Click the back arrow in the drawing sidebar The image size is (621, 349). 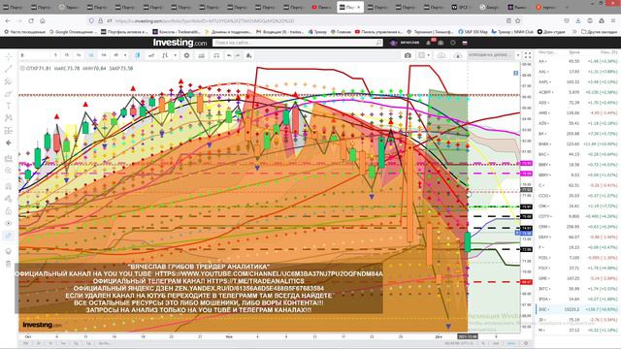[9, 143]
